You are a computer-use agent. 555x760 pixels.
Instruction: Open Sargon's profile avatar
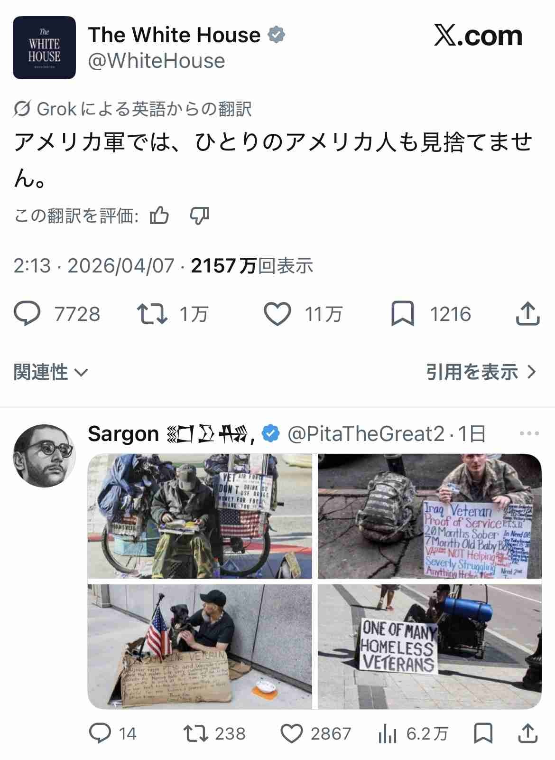[44, 456]
